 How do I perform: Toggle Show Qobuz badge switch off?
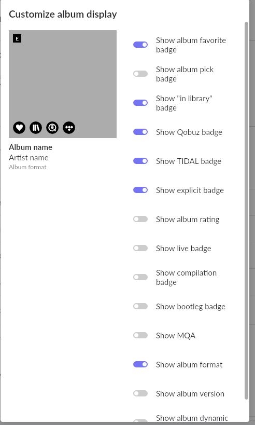140,132
